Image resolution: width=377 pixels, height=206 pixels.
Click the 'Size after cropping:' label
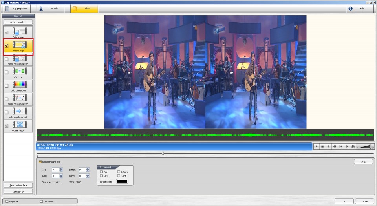(x=51, y=182)
